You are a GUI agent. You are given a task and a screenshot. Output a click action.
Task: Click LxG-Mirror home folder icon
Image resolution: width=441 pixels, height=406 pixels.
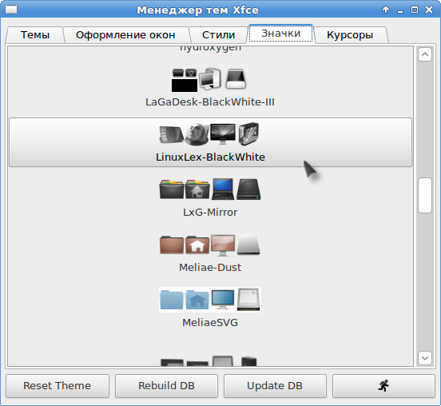pyautogui.click(x=197, y=189)
